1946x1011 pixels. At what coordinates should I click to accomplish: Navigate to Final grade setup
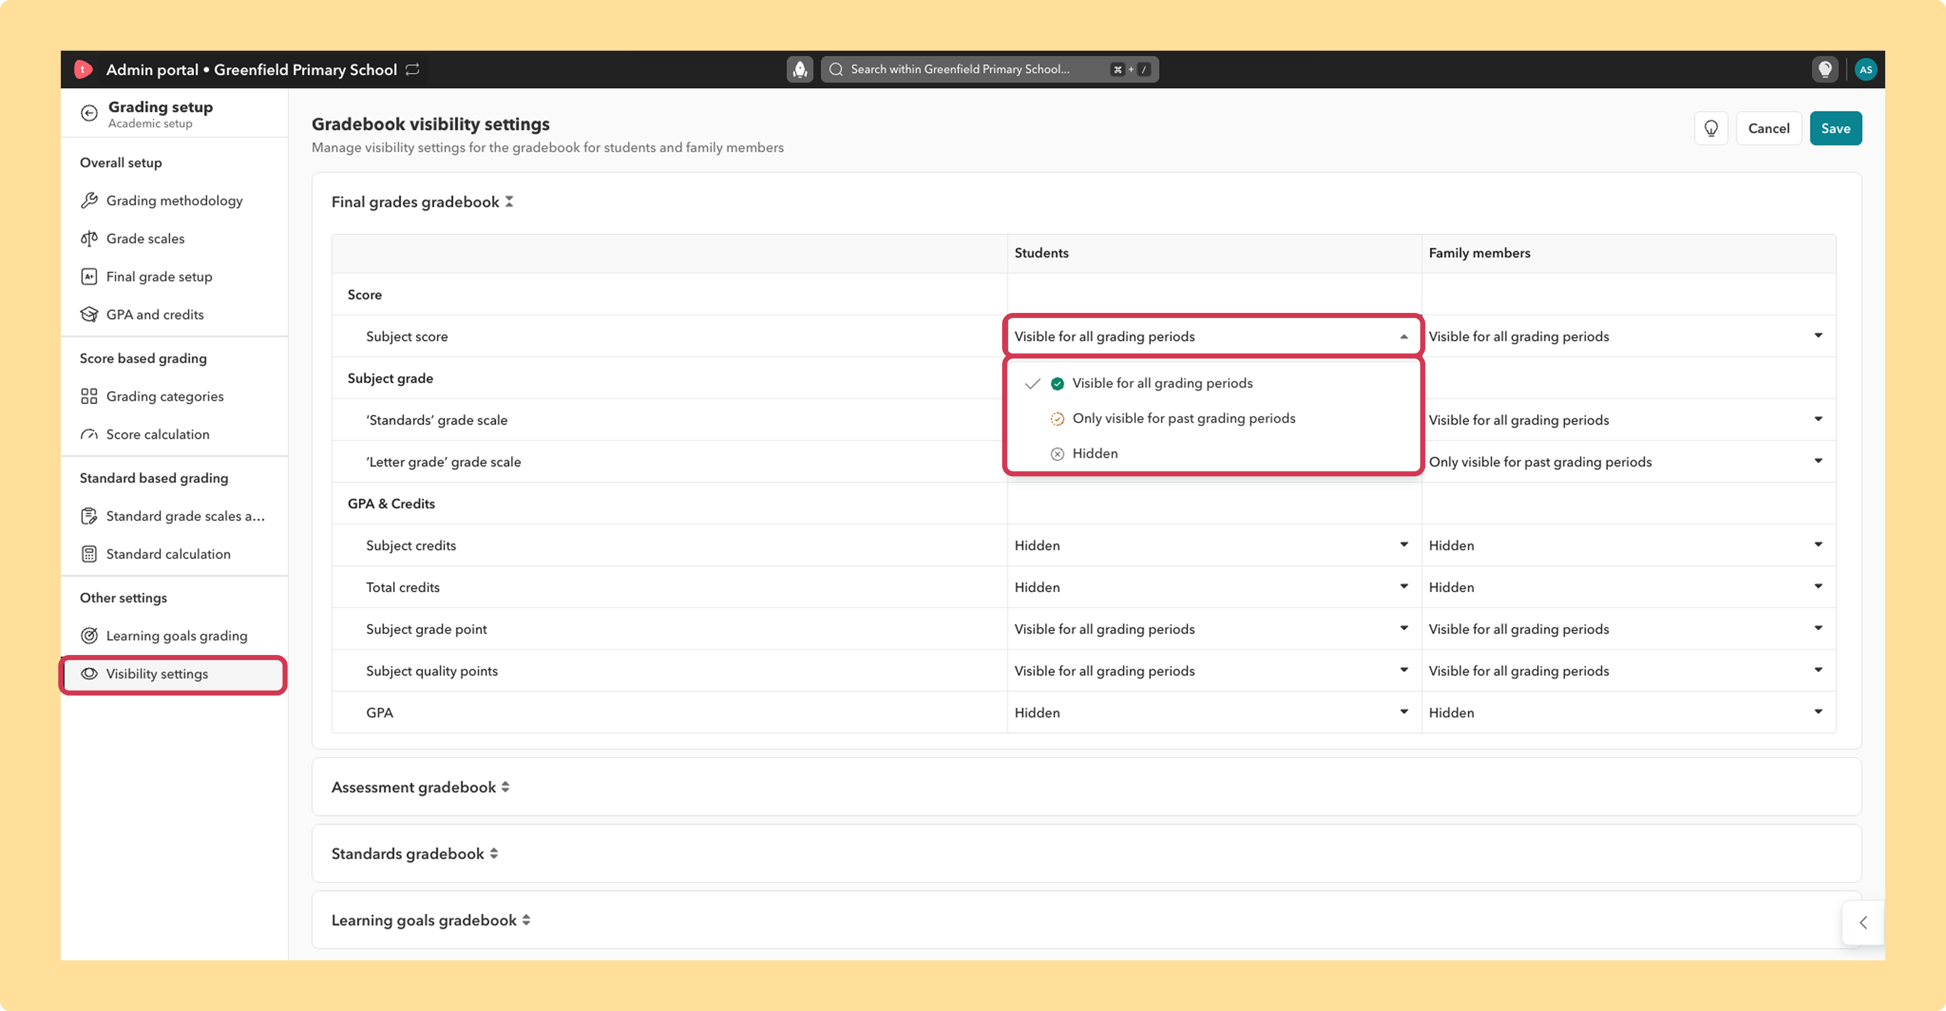(x=174, y=277)
